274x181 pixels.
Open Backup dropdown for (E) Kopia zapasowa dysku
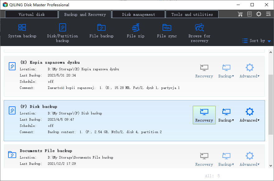(x=226, y=71)
